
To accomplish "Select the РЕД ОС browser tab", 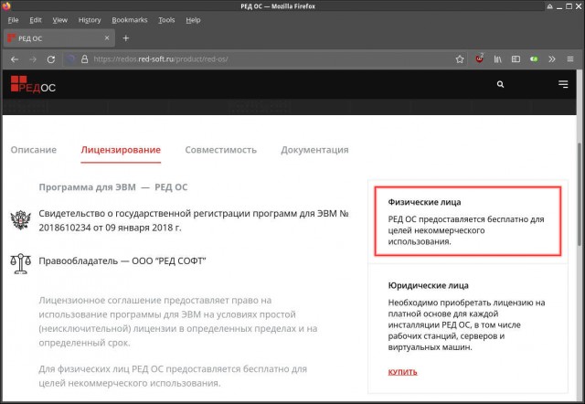I will (58, 38).
